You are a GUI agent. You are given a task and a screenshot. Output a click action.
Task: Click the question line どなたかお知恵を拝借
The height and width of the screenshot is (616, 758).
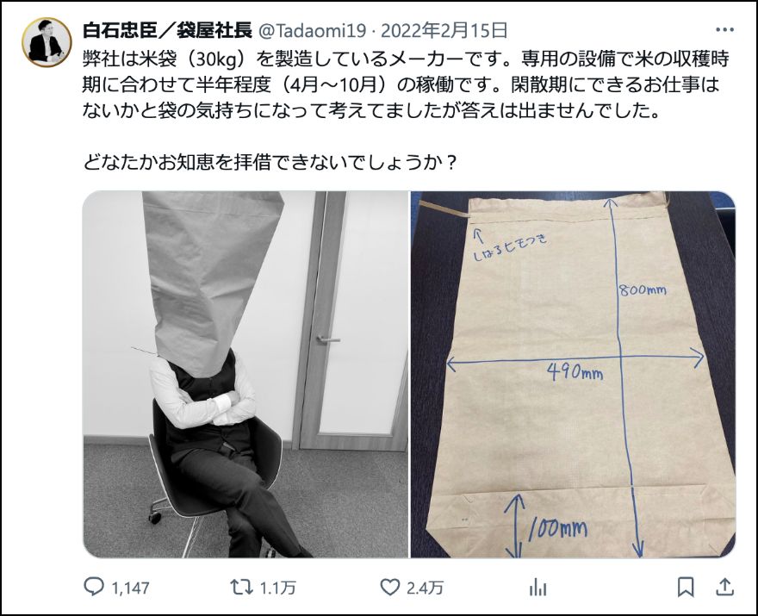click(270, 163)
